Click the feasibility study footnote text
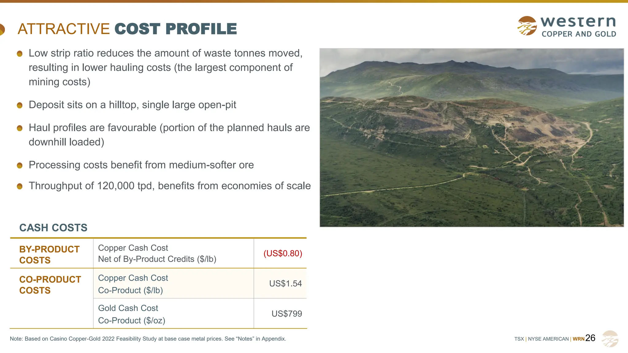The width and height of the screenshot is (628, 353). point(148,339)
